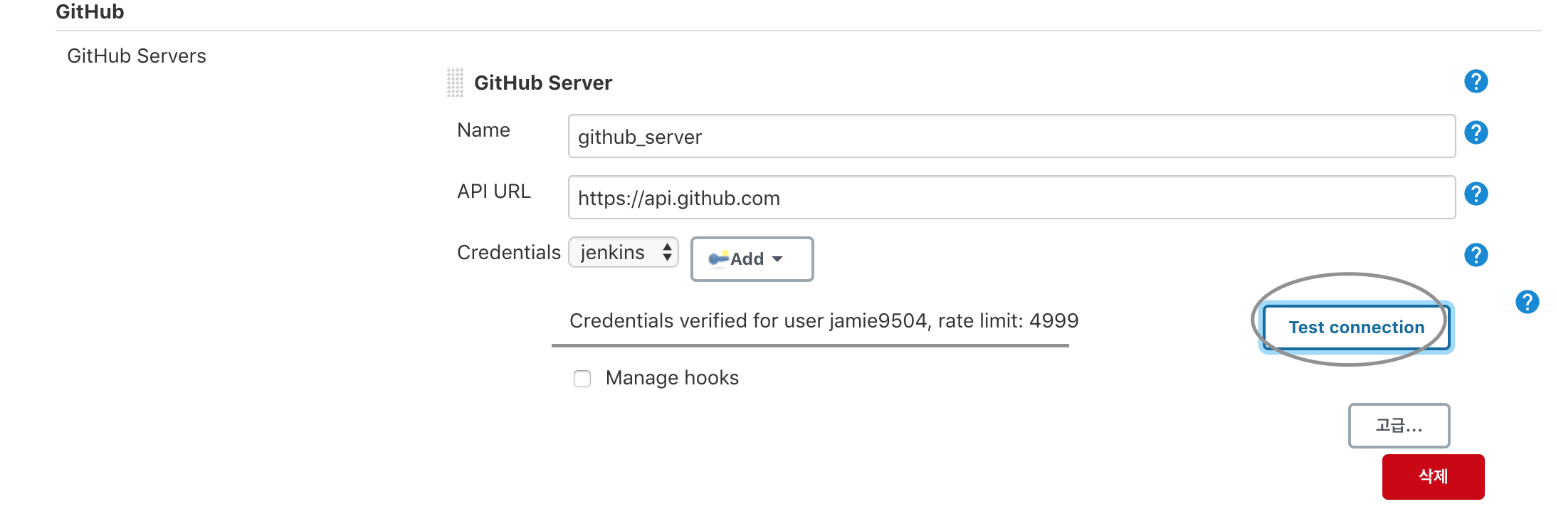Open help for GitHub Server section

point(1476,81)
